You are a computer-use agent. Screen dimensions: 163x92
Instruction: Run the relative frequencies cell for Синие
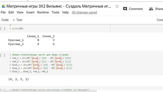pyautogui.click(x=3, y=55)
